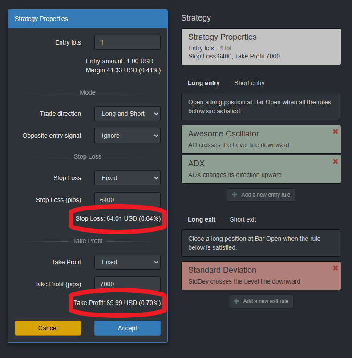
Task: Edit the Take Profit pips field
Action: tap(127, 284)
